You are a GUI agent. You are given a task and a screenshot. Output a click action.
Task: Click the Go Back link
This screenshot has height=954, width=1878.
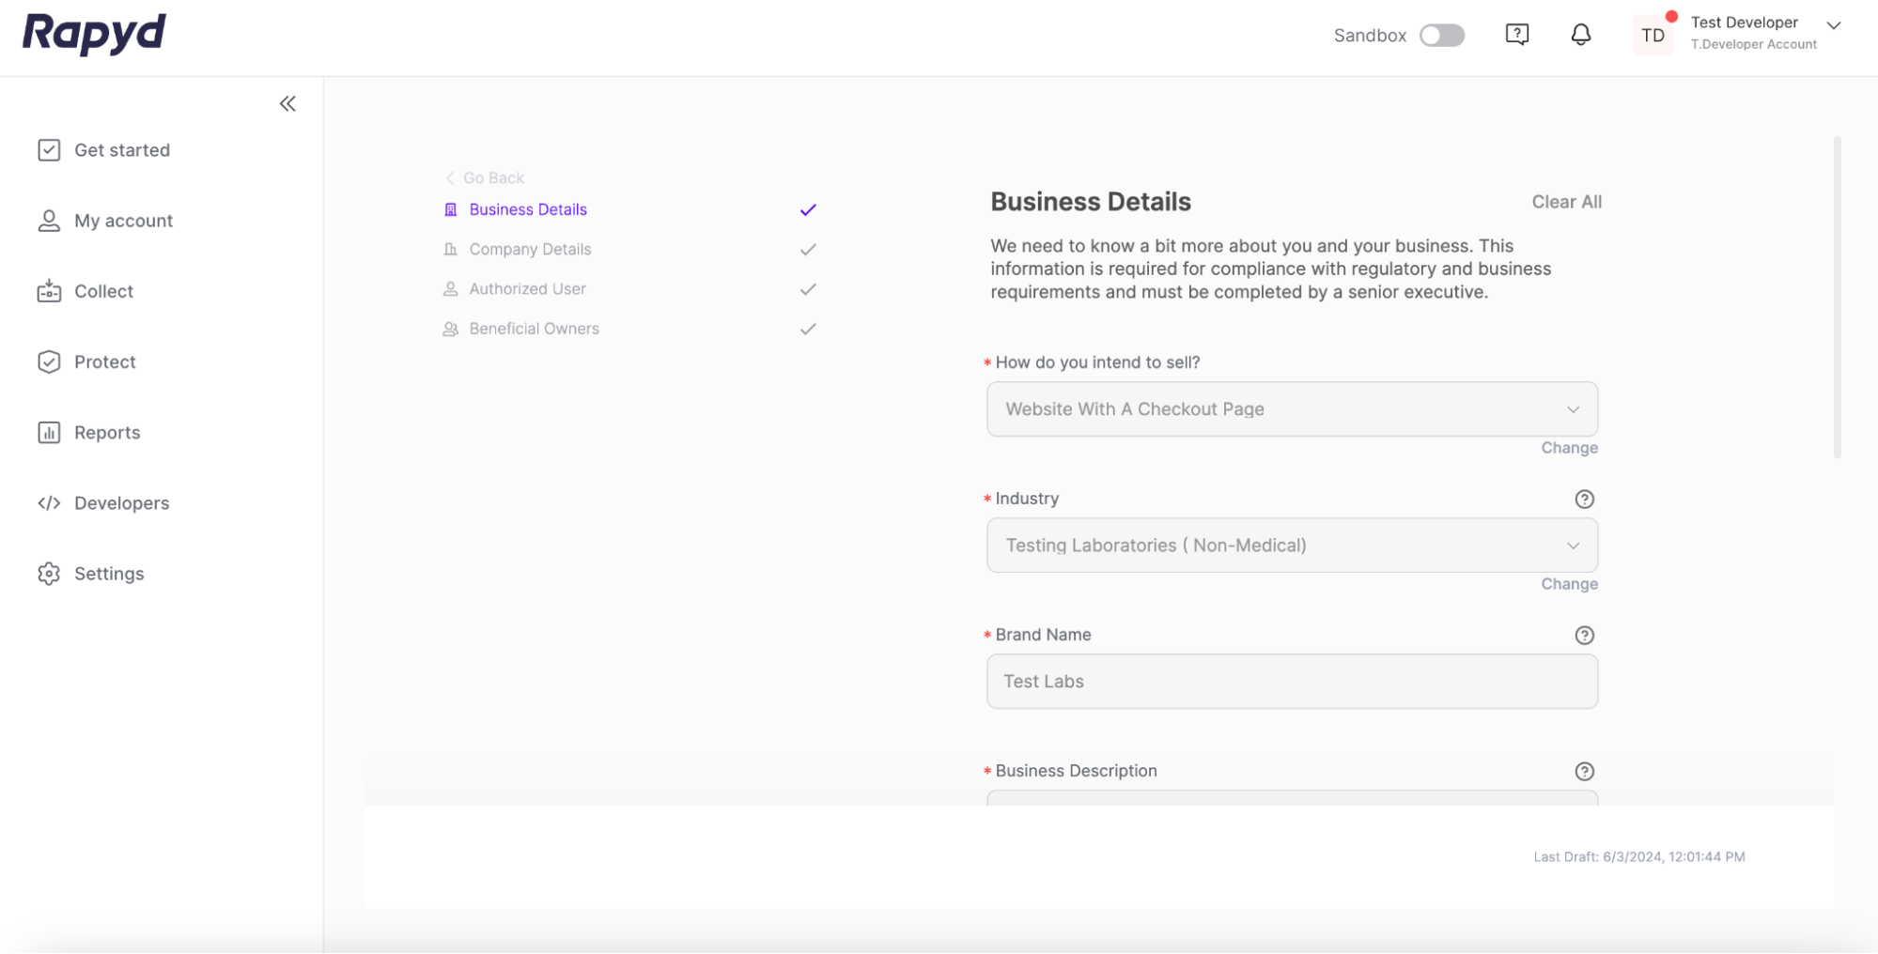point(492,177)
